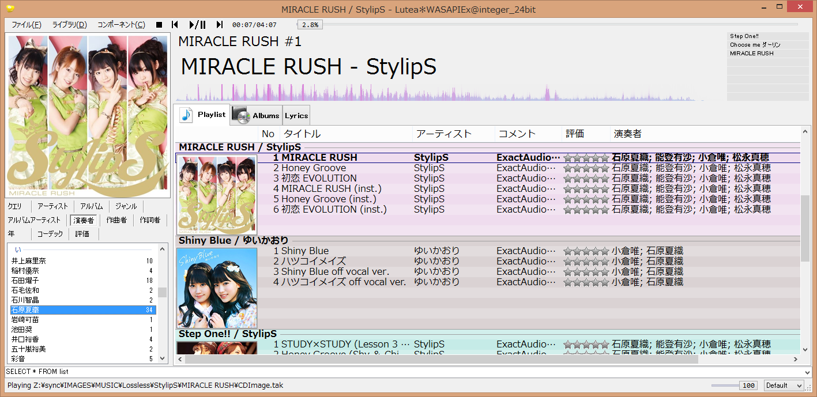Select the クエリ filter tab
Viewport: 817px width, 397px height.
coord(16,206)
